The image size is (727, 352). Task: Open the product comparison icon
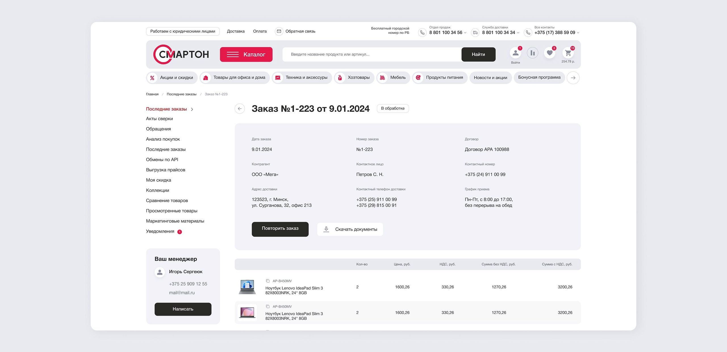(532, 53)
